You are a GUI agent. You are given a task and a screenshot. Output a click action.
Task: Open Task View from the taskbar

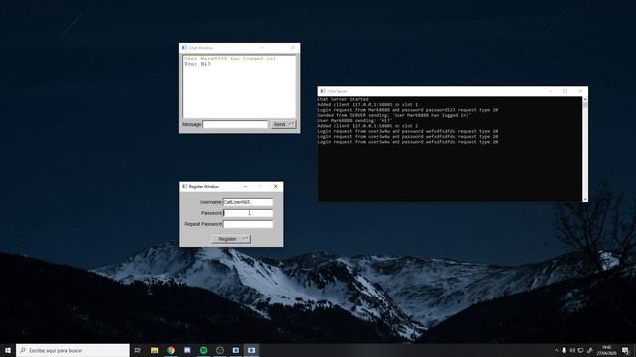click(138, 350)
